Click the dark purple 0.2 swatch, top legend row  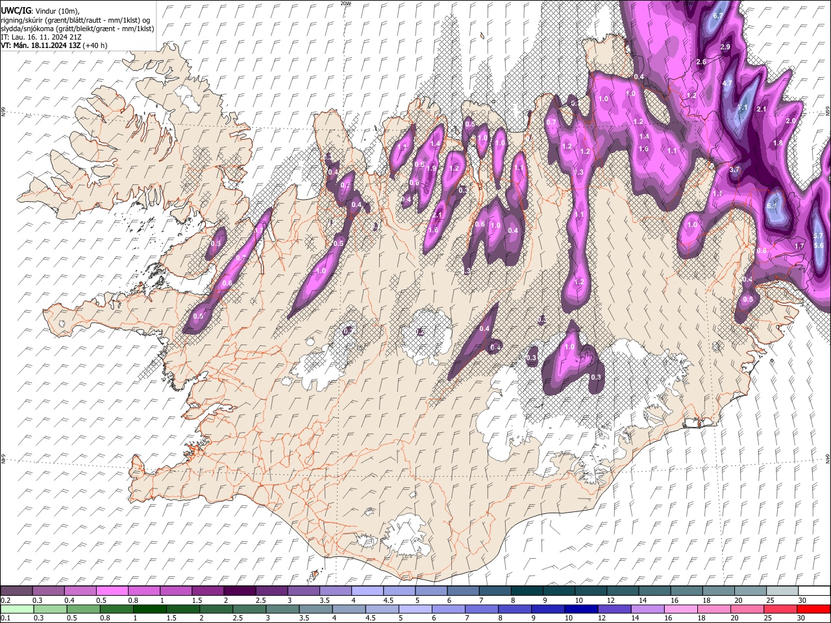tap(16, 591)
